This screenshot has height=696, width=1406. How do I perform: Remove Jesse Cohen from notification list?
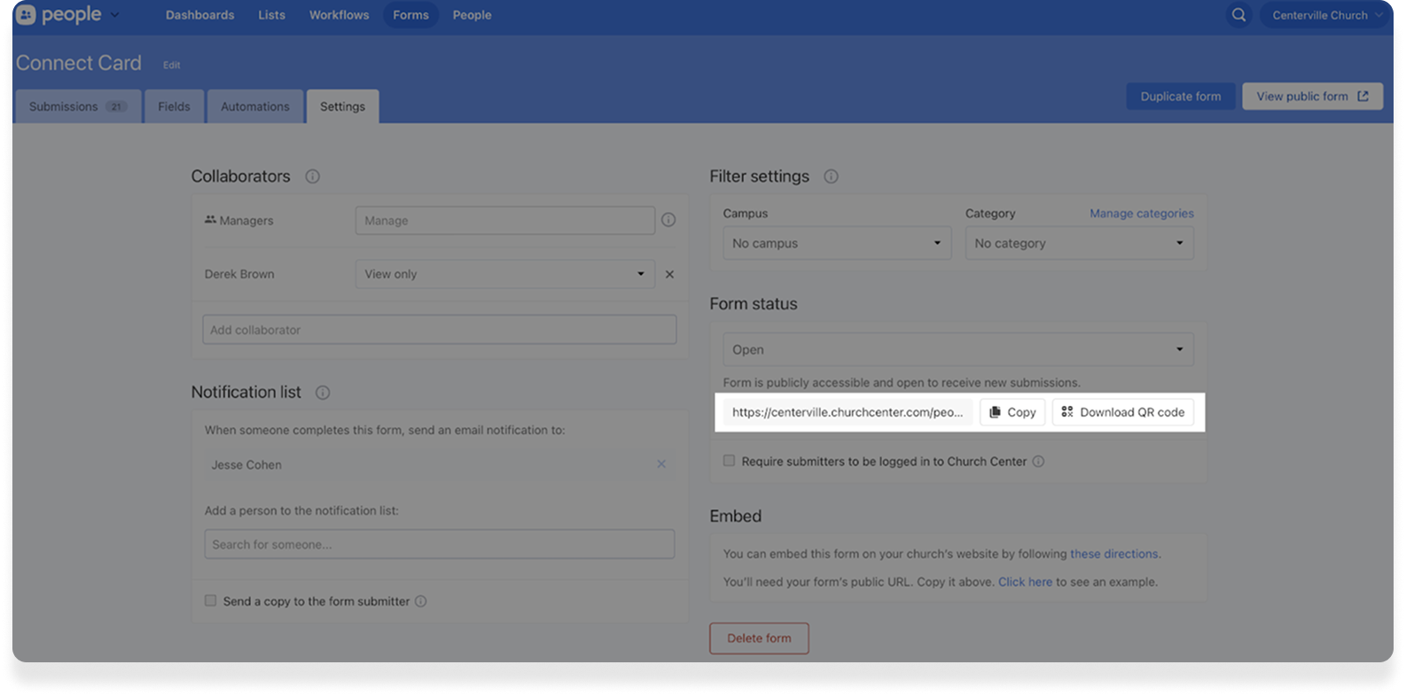coord(660,465)
